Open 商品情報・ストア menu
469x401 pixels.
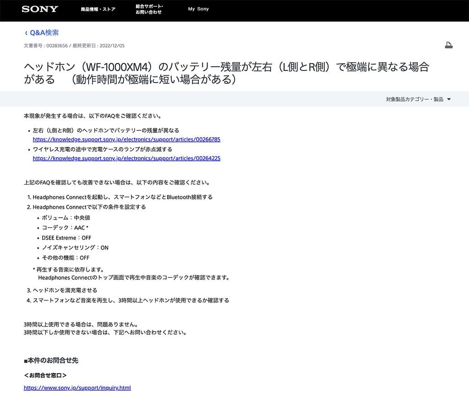coord(98,9)
